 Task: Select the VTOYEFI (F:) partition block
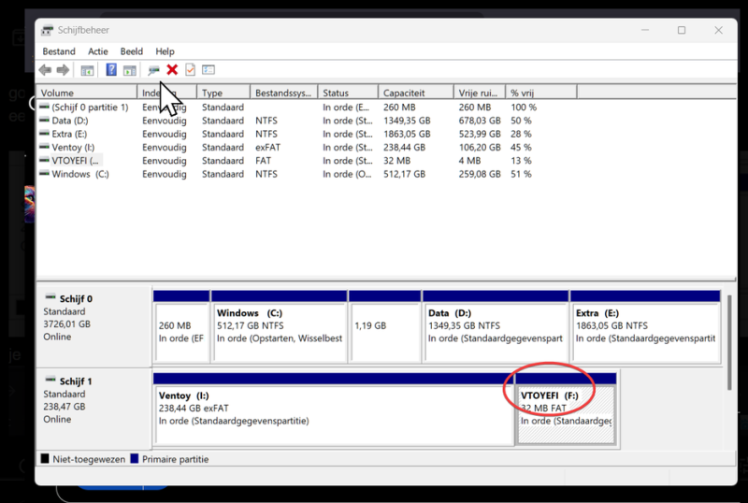coord(566,410)
